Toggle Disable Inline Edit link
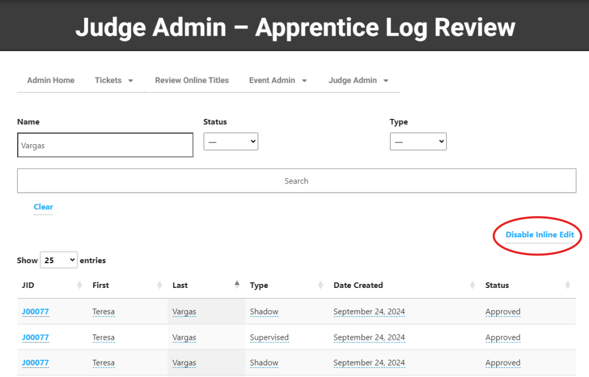The height and width of the screenshot is (377, 589). [540, 235]
